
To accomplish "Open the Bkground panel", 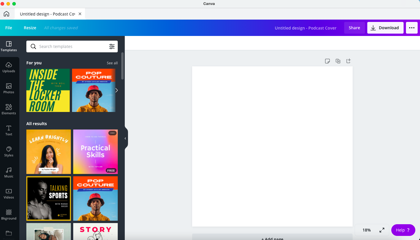I will [9, 215].
